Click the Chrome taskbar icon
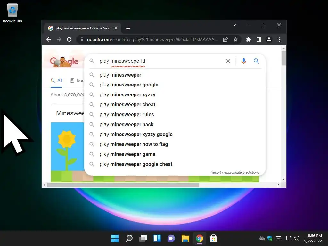This screenshot has height=246, width=328. click(199, 238)
